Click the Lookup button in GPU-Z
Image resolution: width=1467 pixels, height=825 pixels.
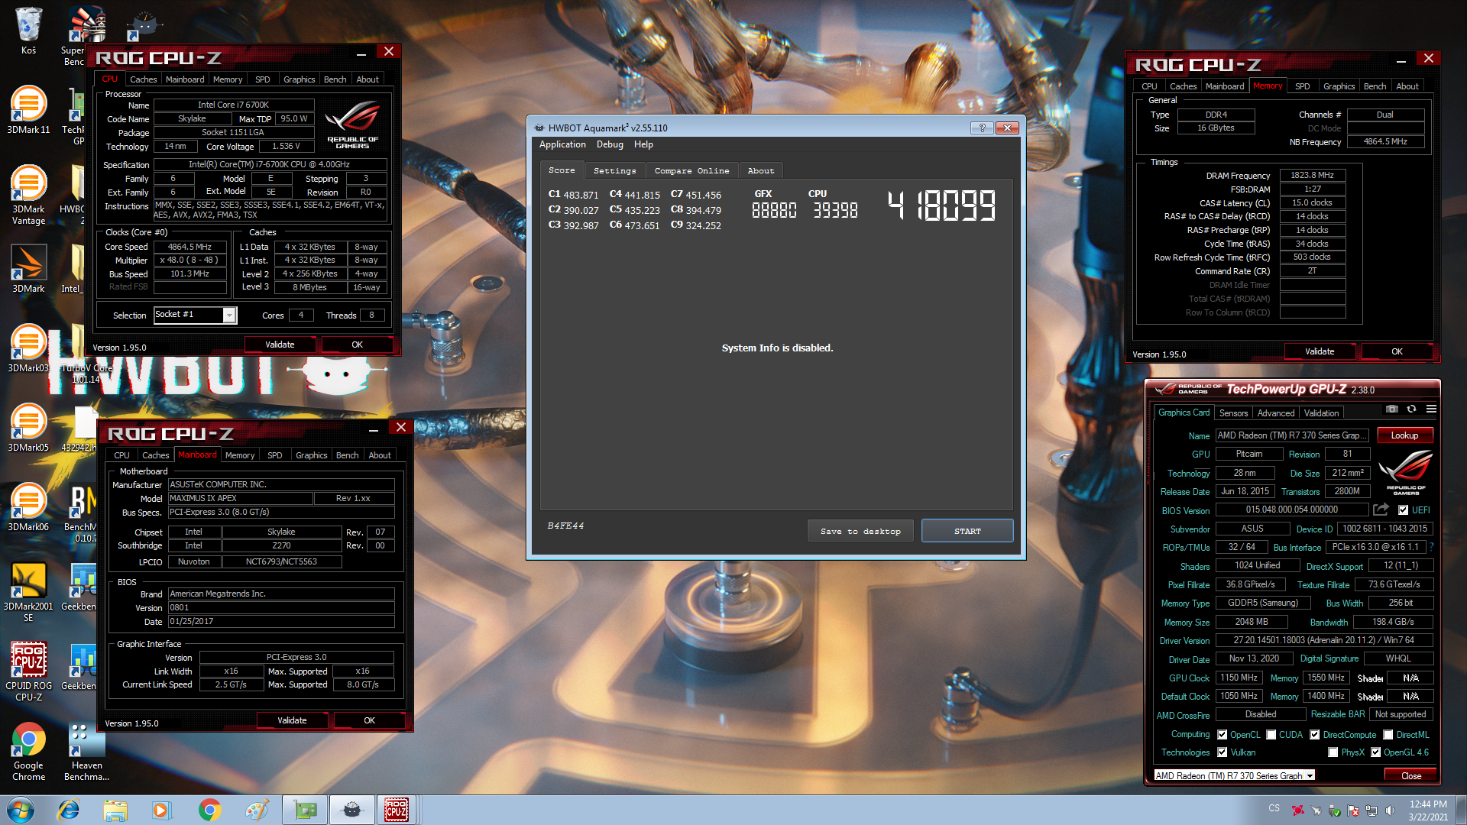tap(1404, 435)
